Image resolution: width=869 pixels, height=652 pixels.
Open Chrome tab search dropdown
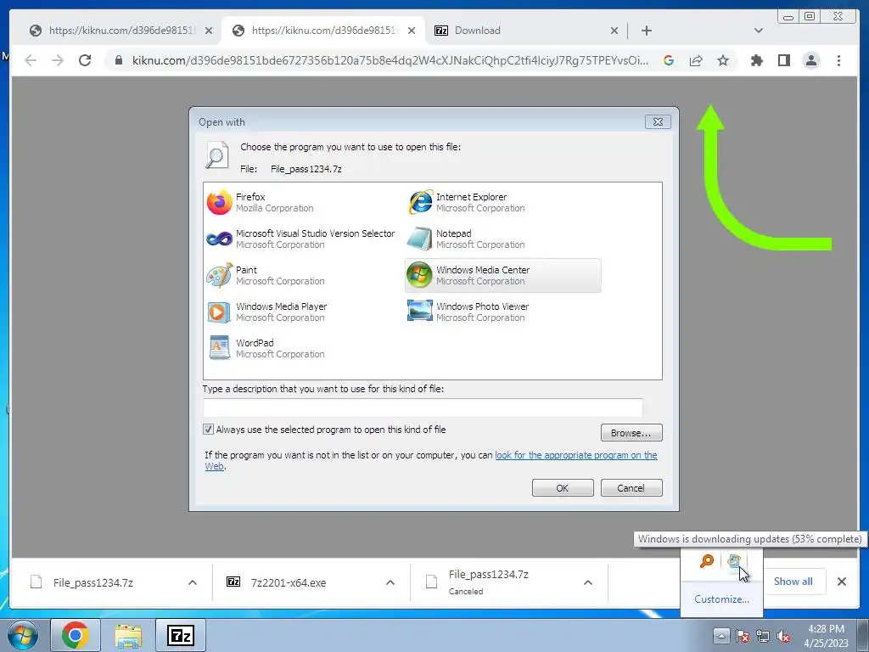(759, 31)
